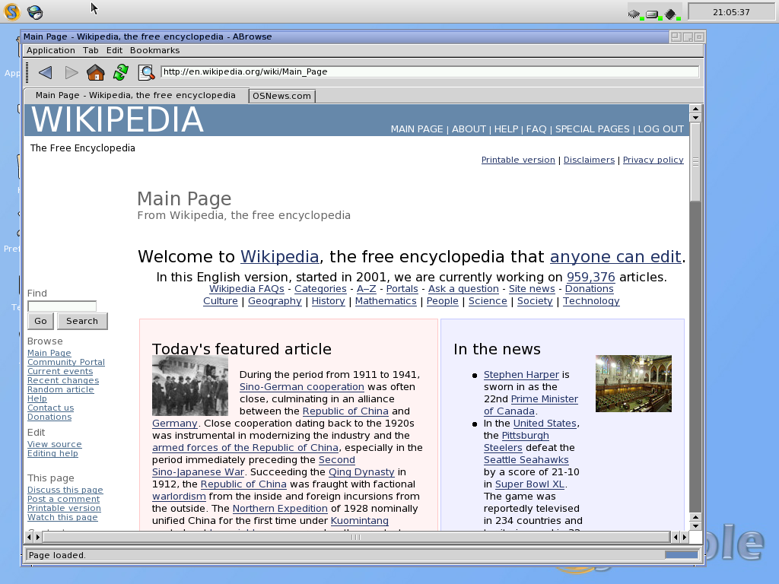Follow the Stephen Harper news link
The image size is (779, 584).
(x=521, y=374)
